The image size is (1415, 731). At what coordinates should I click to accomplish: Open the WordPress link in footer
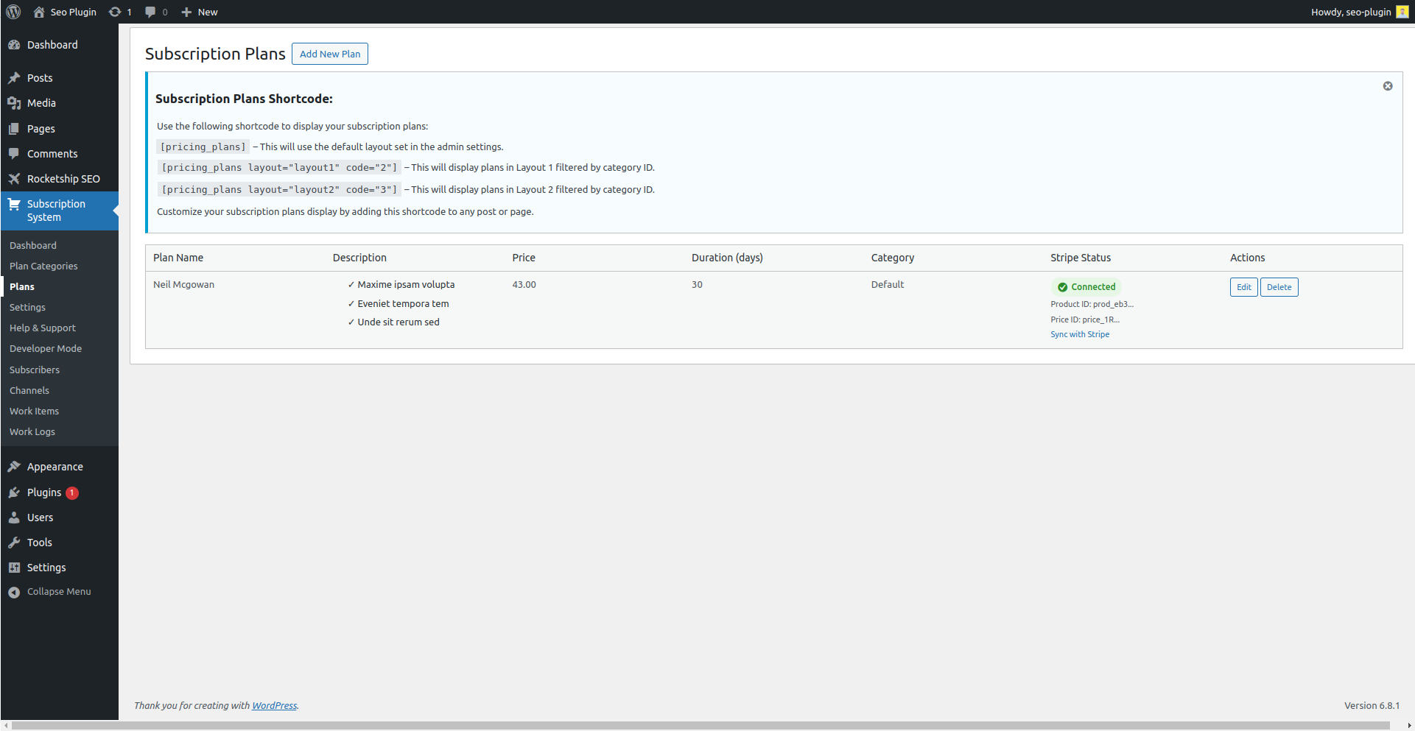click(274, 705)
